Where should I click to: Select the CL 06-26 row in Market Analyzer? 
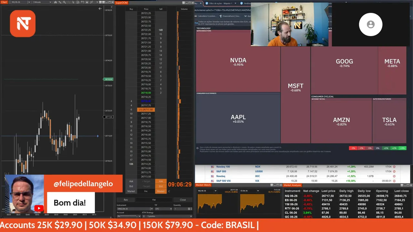coord(348,213)
